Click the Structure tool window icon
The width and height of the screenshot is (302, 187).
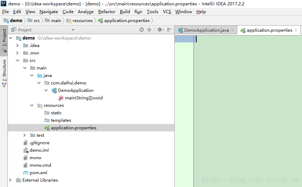pos(4,85)
